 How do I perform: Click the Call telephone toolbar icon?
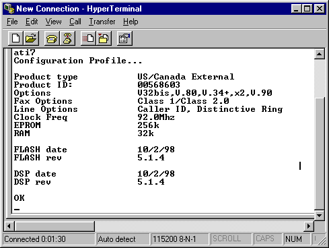tap(52, 38)
